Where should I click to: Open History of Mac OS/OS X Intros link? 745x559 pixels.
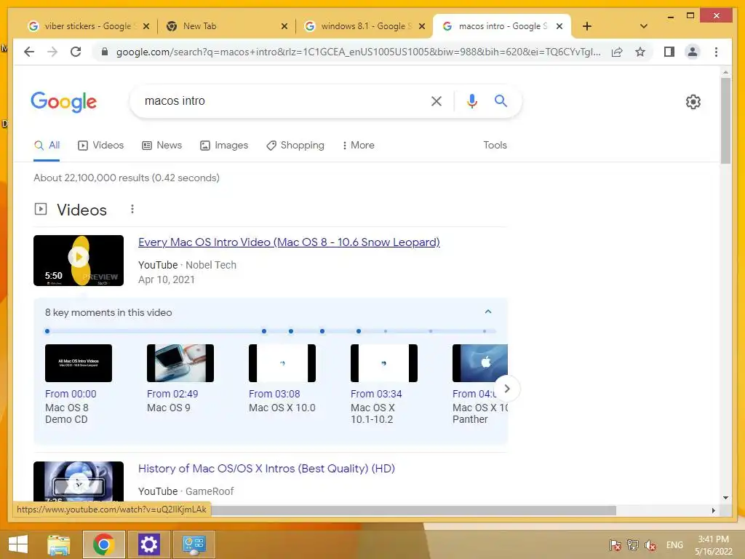coord(266,468)
